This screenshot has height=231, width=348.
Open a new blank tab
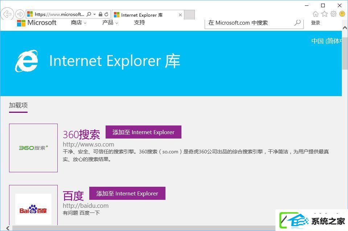pos(189,15)
